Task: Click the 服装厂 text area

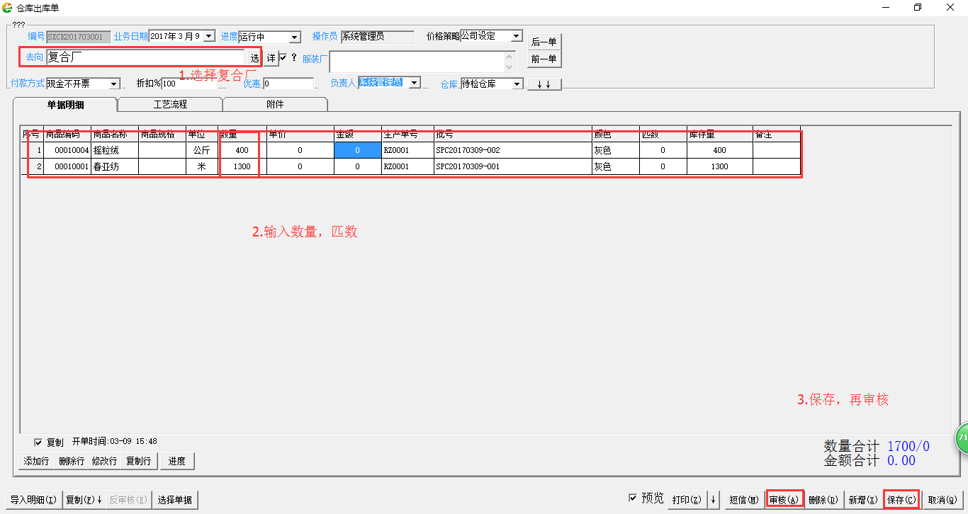Action: (x=417, y=62)
